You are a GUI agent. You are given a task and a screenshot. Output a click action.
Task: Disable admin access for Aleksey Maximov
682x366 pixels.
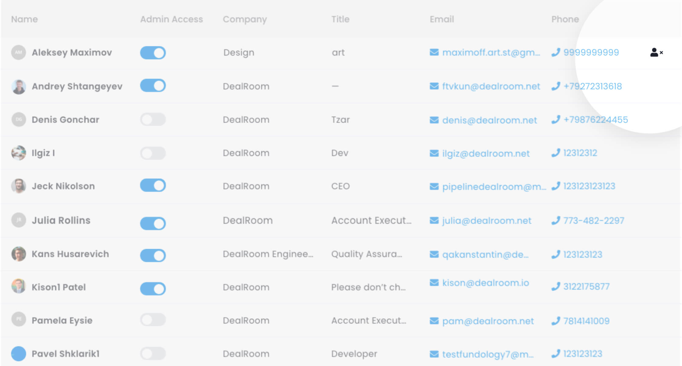tap(153, 53)
